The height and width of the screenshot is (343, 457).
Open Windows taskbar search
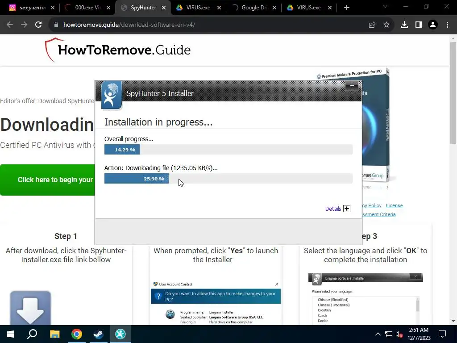[32, 334]
